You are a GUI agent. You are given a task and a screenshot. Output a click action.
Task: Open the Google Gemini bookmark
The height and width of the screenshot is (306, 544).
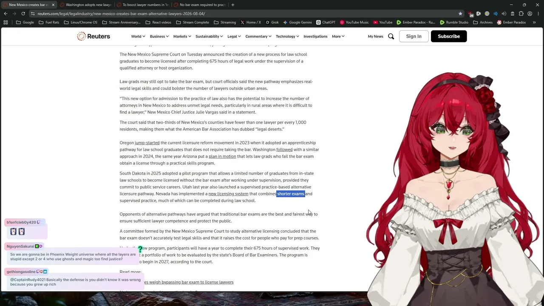[297, 23]
